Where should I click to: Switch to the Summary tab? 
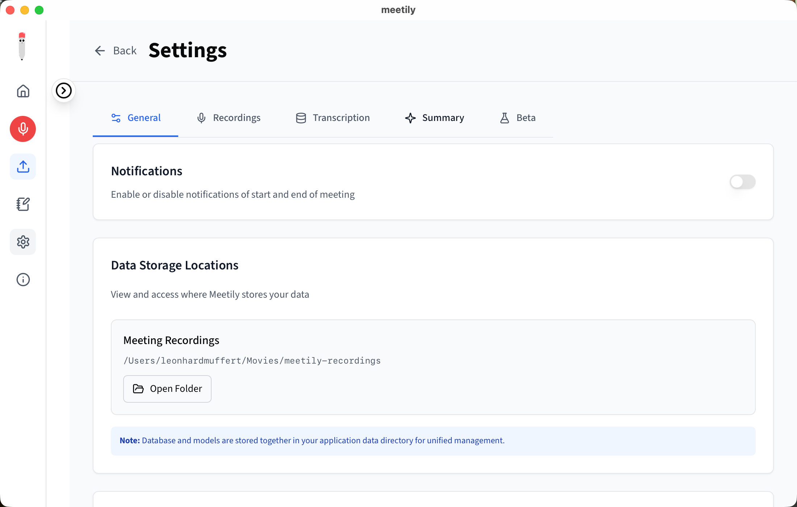click(434, 118)
